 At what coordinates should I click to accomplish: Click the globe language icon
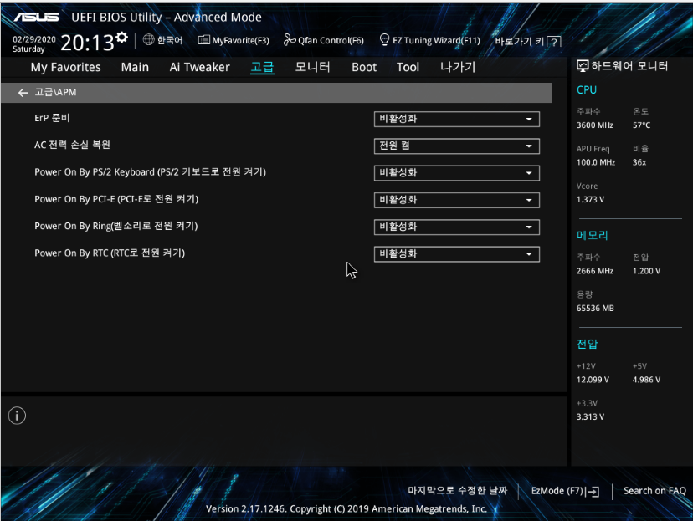148,40
